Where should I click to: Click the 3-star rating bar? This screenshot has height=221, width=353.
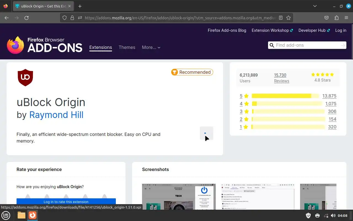click(288, 111)
